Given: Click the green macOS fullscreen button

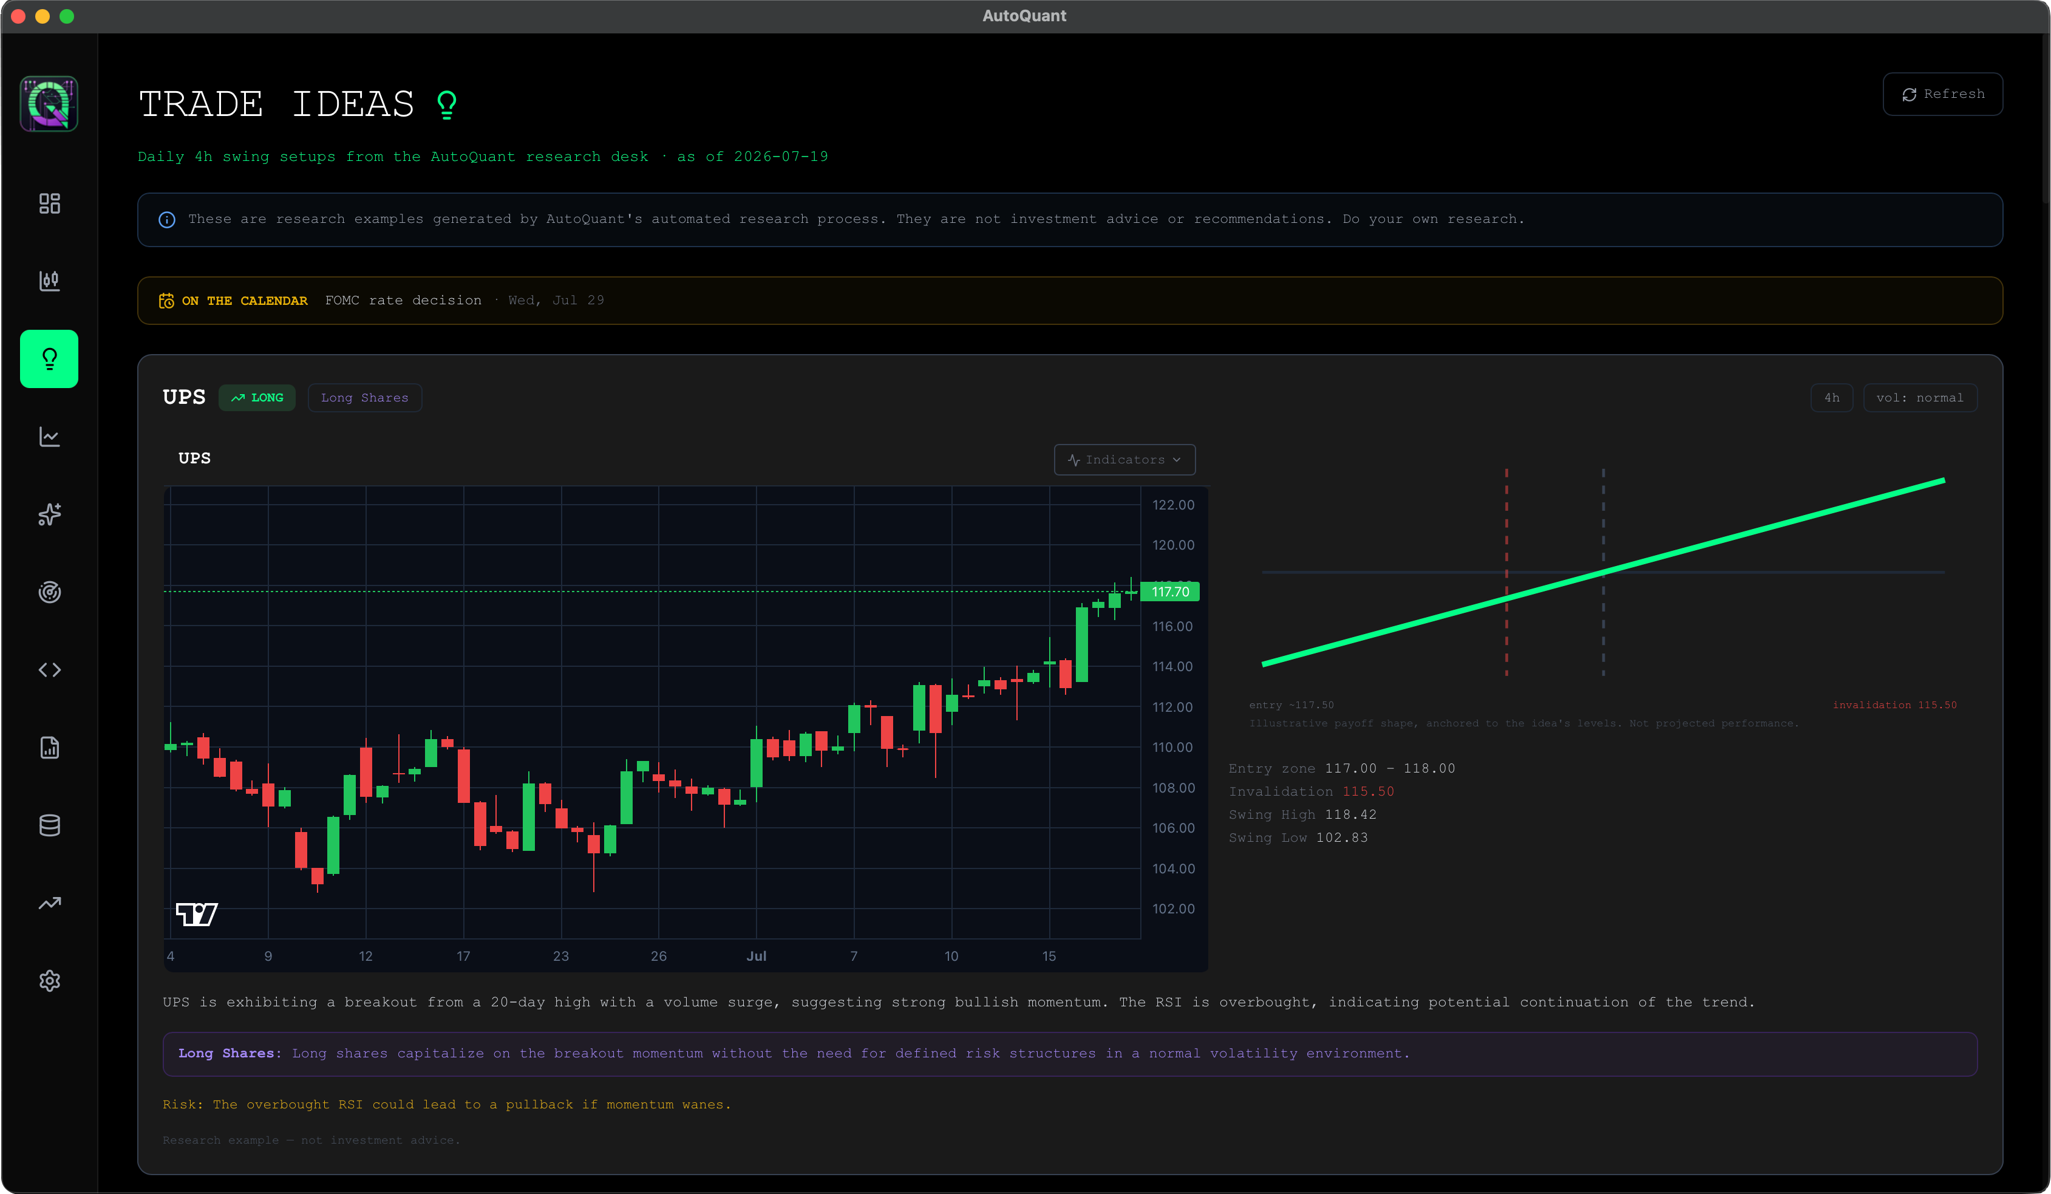Looking at the screenshot, I should point(67,16).
